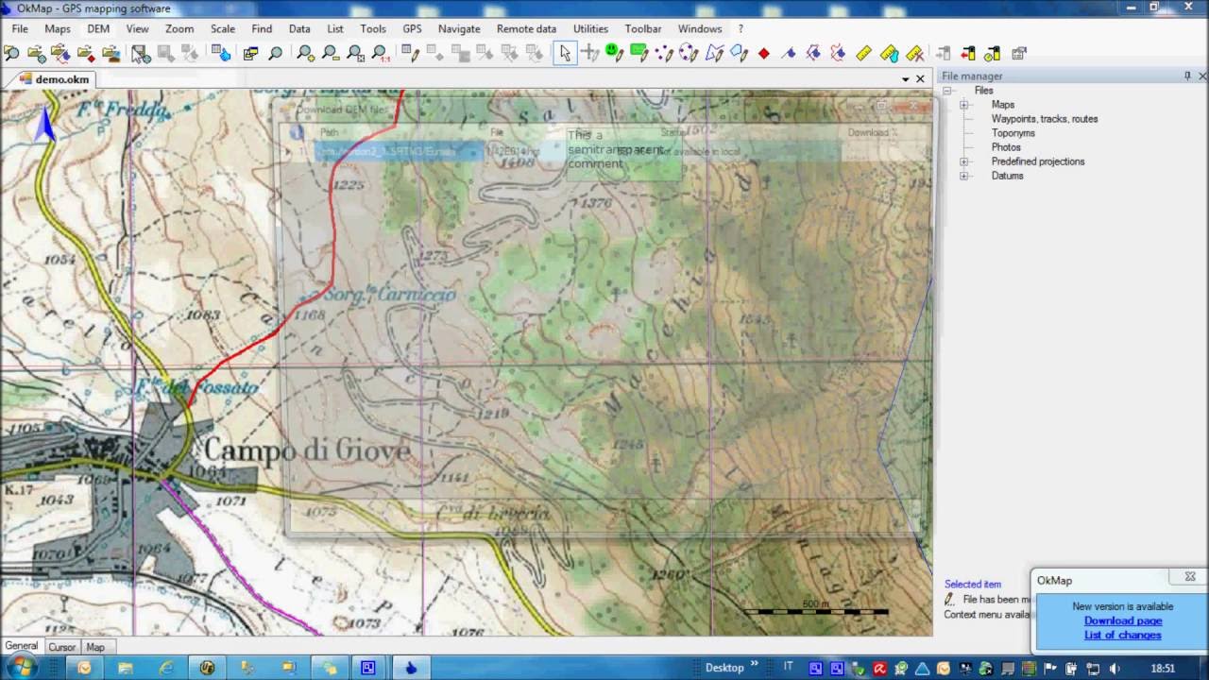
Task: Click the GPS device with yellow circle icon
Action: [x=993, y=53]
